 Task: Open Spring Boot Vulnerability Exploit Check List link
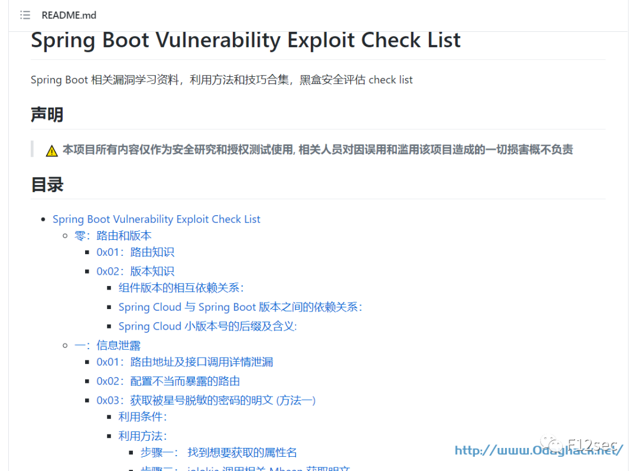pyautogui.click(x=156, y=219)
